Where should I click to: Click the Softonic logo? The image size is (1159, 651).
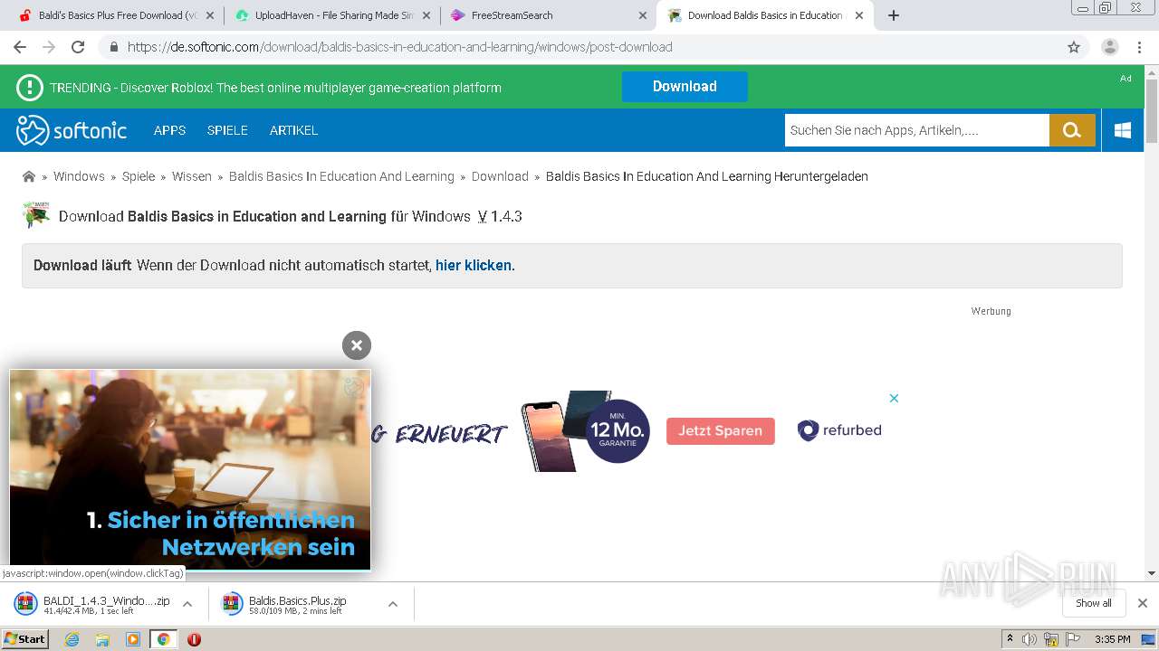72,130
